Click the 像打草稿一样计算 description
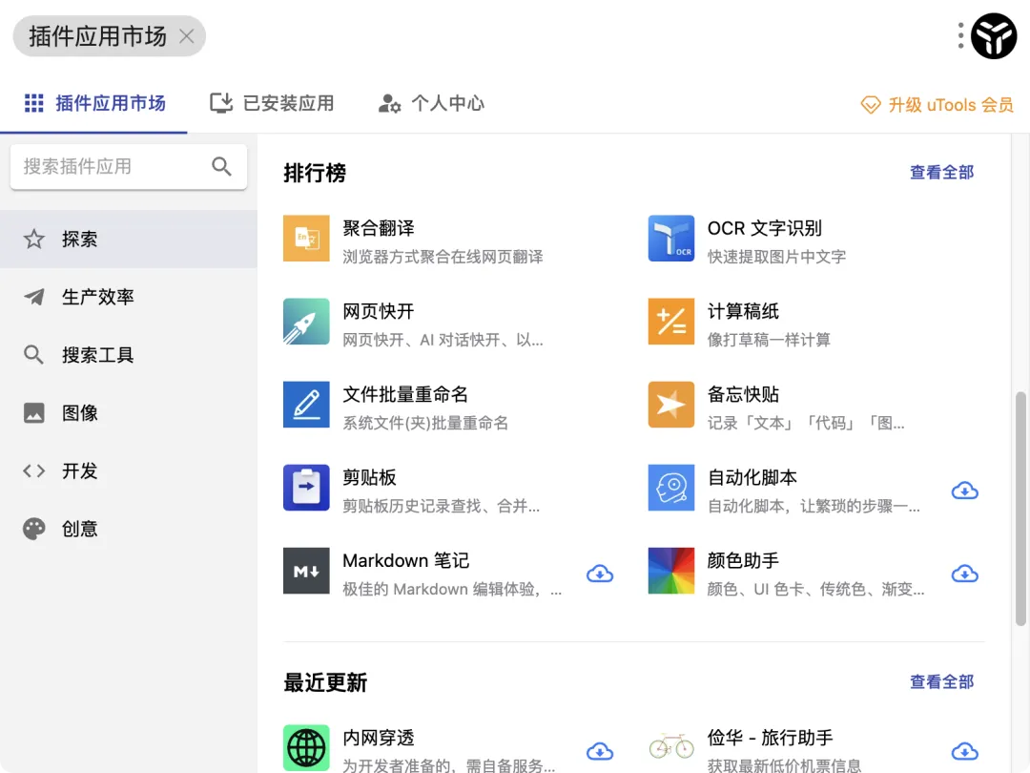 [769, 340]
